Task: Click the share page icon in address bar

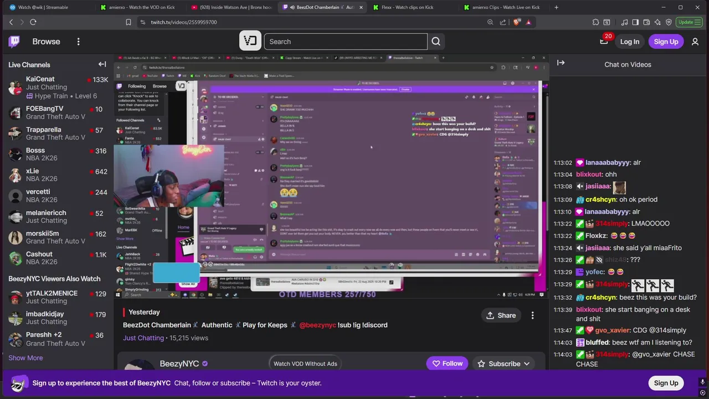Action: pos(503,22)
